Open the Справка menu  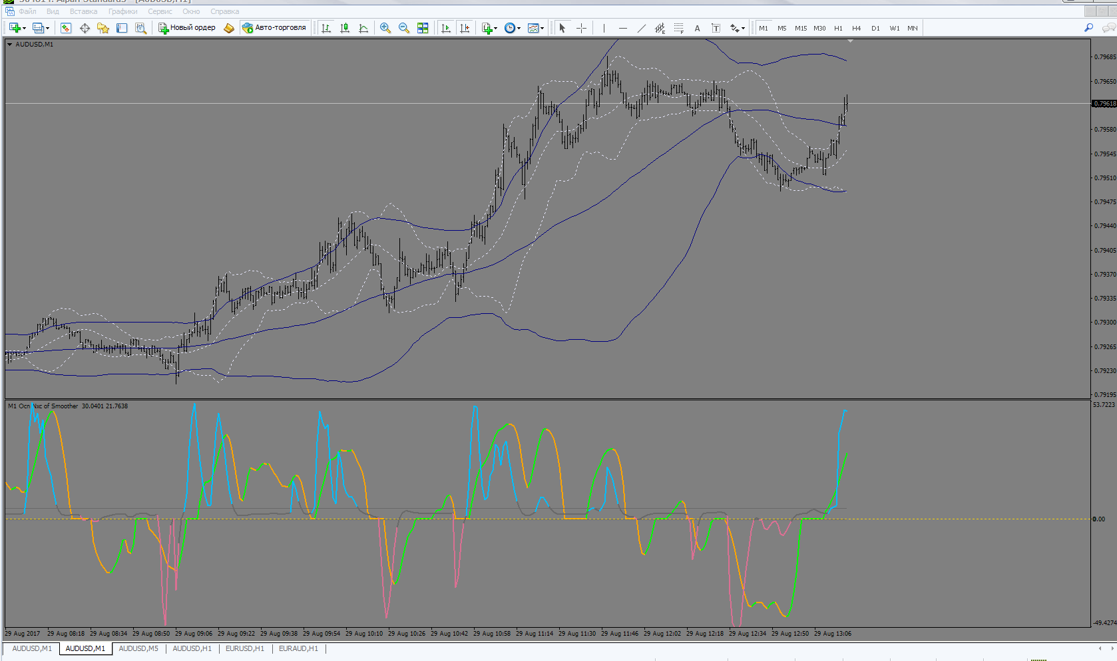(224, 11)
